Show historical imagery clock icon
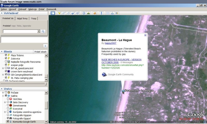The width and height of the screenshot is (207, 124). 84,13
